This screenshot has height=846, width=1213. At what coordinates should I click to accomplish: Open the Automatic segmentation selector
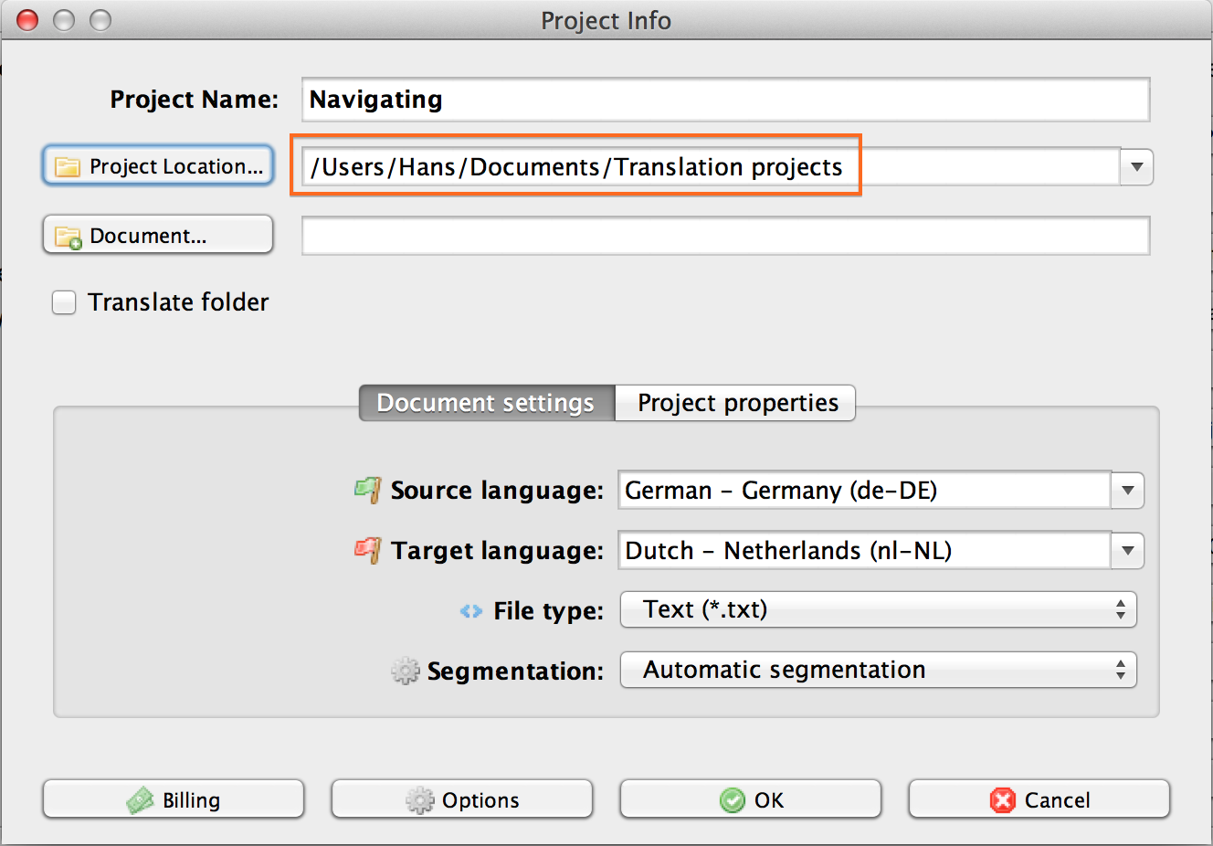[878, 671]
